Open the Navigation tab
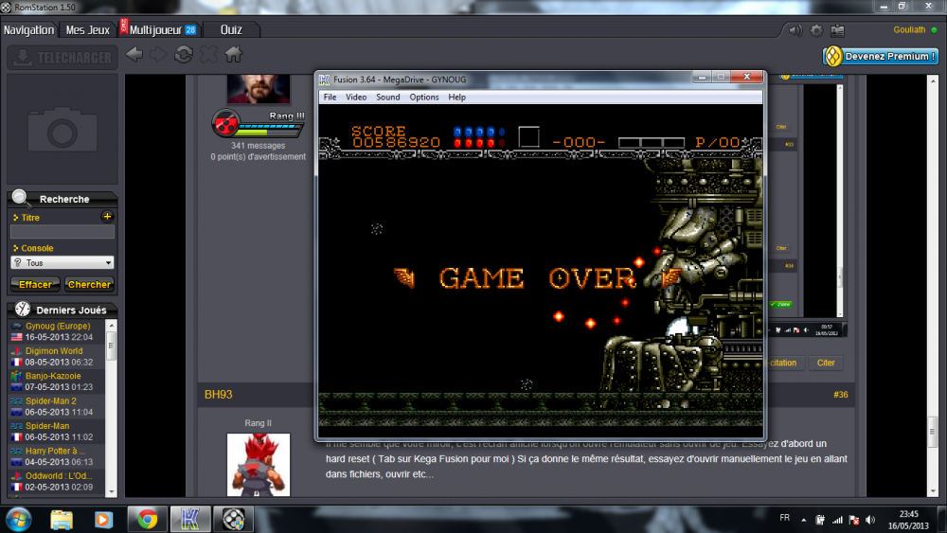 (x=28, y=29)
